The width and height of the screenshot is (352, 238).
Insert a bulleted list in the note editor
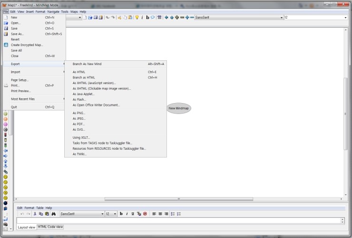point(173,214)
